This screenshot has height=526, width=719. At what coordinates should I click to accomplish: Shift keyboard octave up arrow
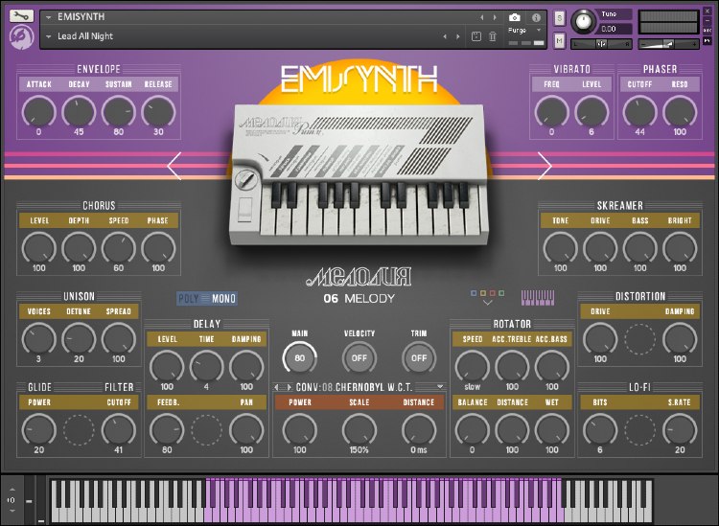tap(12, 490)
